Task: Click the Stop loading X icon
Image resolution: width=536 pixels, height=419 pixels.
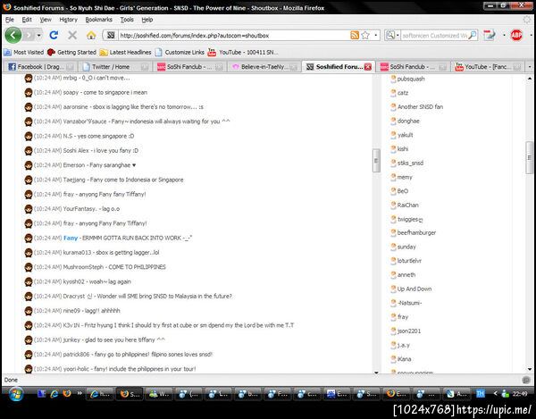Action: pyautogui.click(x=72, y=35)
